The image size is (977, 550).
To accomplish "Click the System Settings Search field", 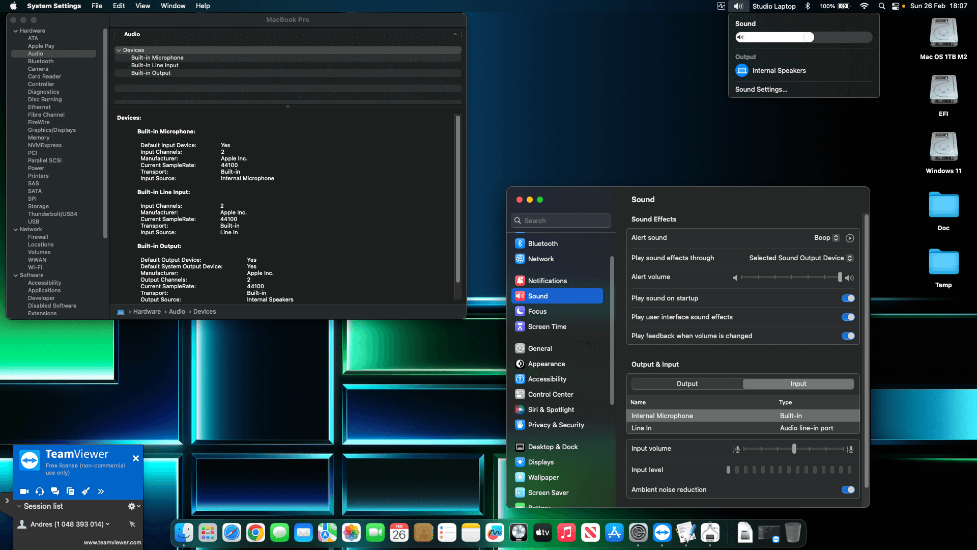I will 561,221.
